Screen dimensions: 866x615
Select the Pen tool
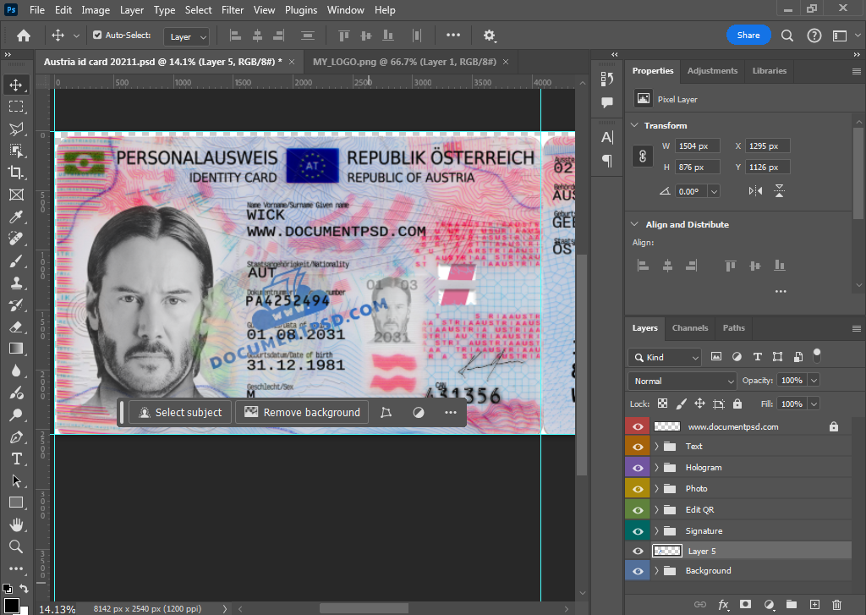tap(16, 437)
